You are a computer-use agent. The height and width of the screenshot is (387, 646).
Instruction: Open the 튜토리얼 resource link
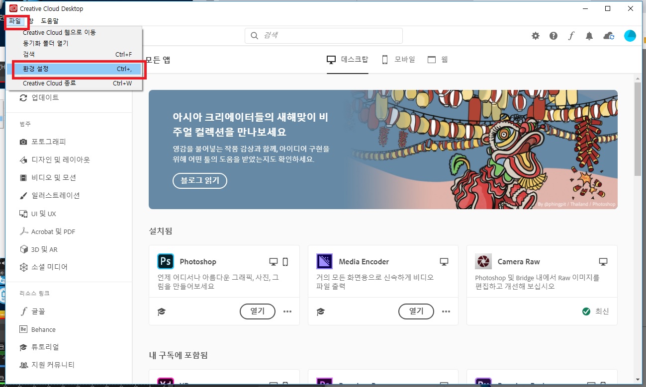click(39, 347)
